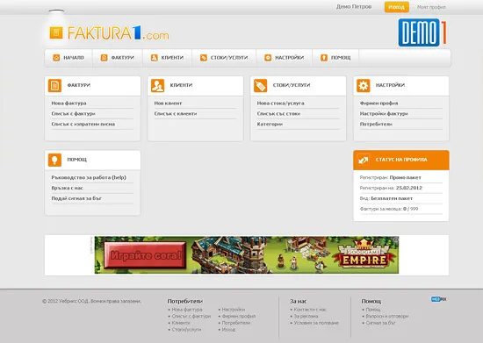This screenshot has height=343, width=483.
Task: Click the Goodgame Empire banner logo
Action: (364, 255)
